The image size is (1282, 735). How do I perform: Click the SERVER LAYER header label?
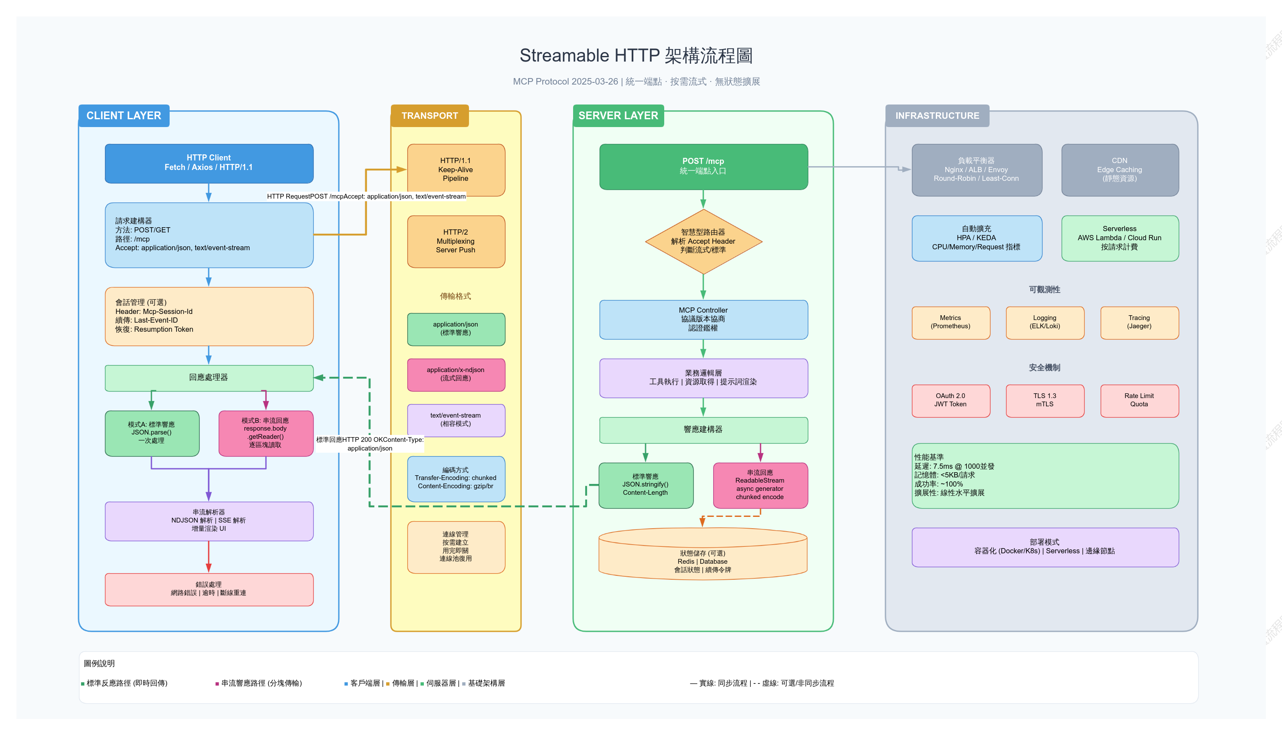(618, 116)
